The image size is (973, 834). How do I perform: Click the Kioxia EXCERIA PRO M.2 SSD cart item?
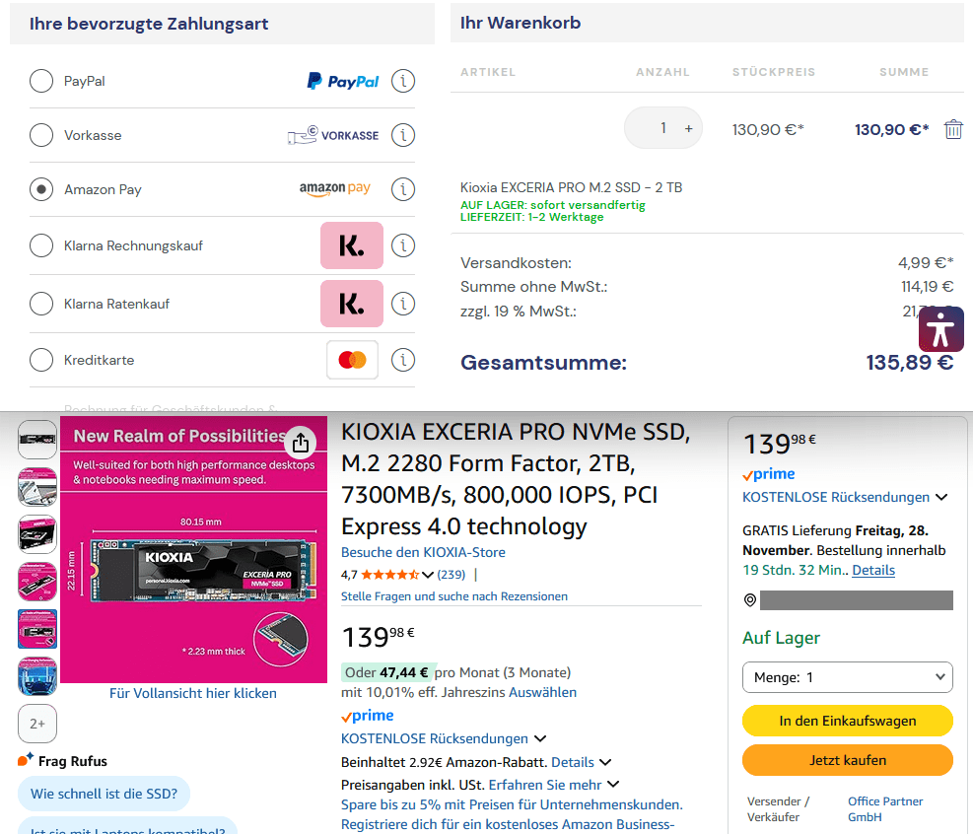pyautogui.click(x=571, y=187)
